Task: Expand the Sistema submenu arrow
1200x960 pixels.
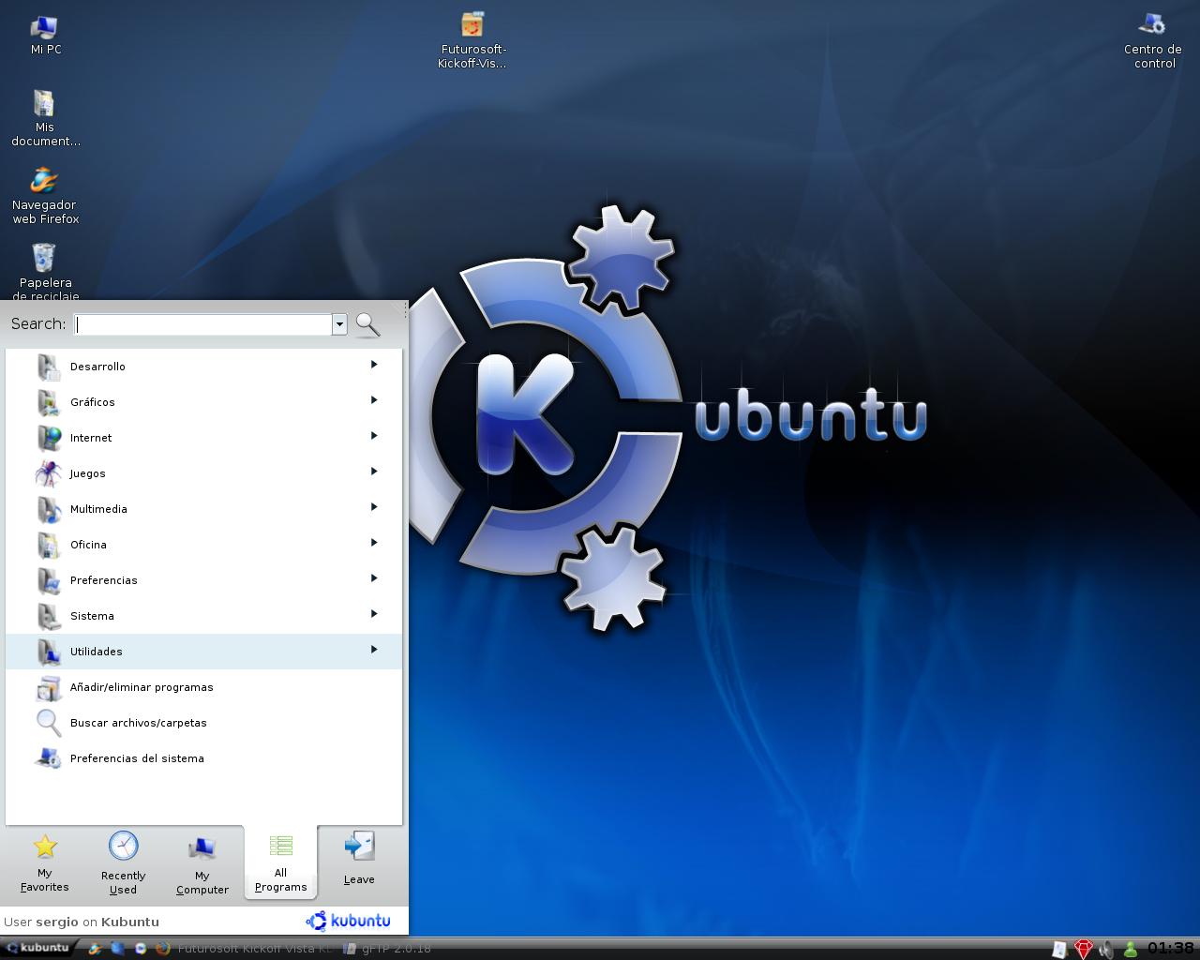Action: click(373, 614)
